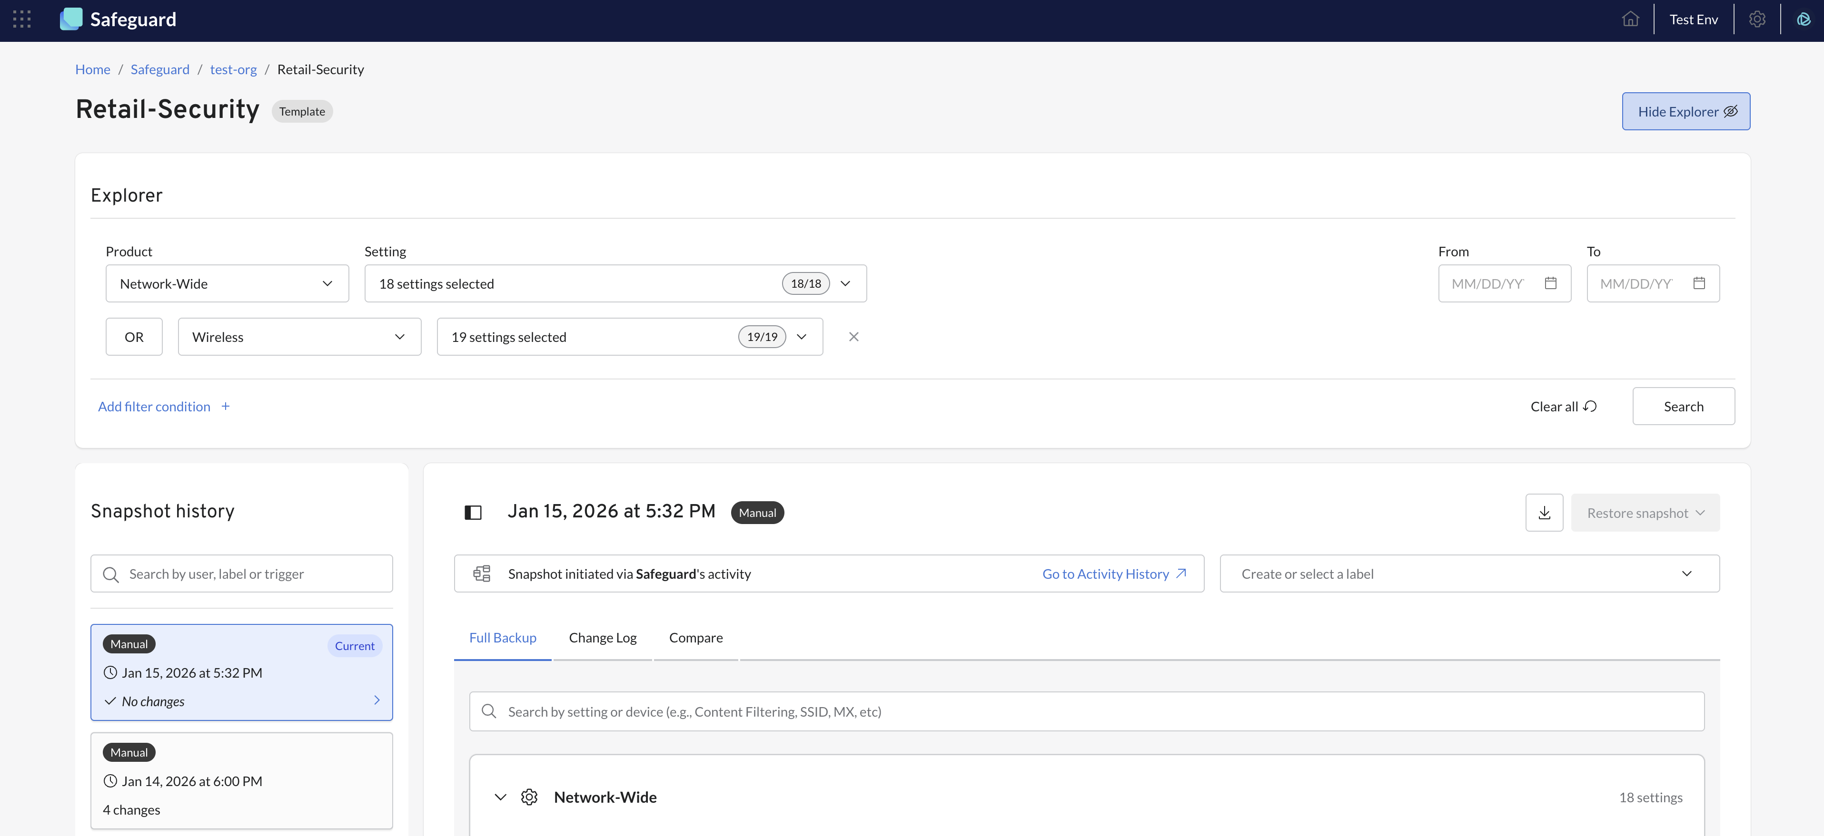This screenshot has width=1824, height=836.
Task: Expand the 19 settings selected dropdown
Action: 629,337
